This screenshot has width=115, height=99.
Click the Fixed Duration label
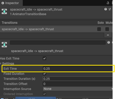(x=14, y=74)
